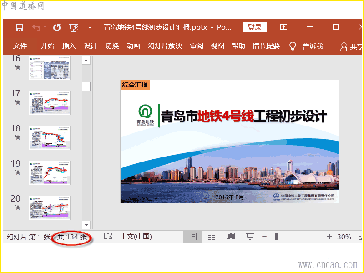Screen dimensions: 364x273
Task: Switch to the 插入 tab
Action: click(x=69, y=46)
